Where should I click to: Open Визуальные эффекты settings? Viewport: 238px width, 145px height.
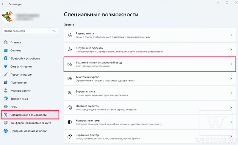tap(150, 50)
